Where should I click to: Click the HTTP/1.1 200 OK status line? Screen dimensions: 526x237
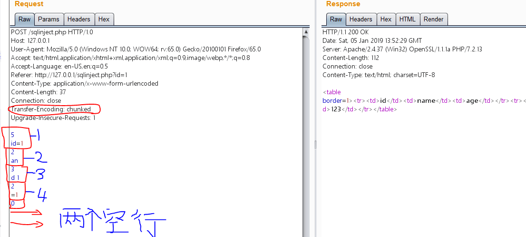click(343, 32)
